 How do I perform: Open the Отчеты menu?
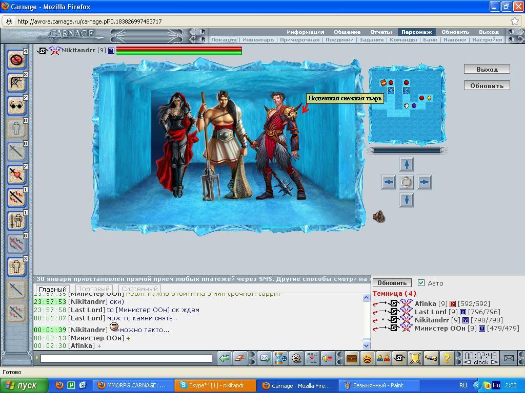point(381,32)
